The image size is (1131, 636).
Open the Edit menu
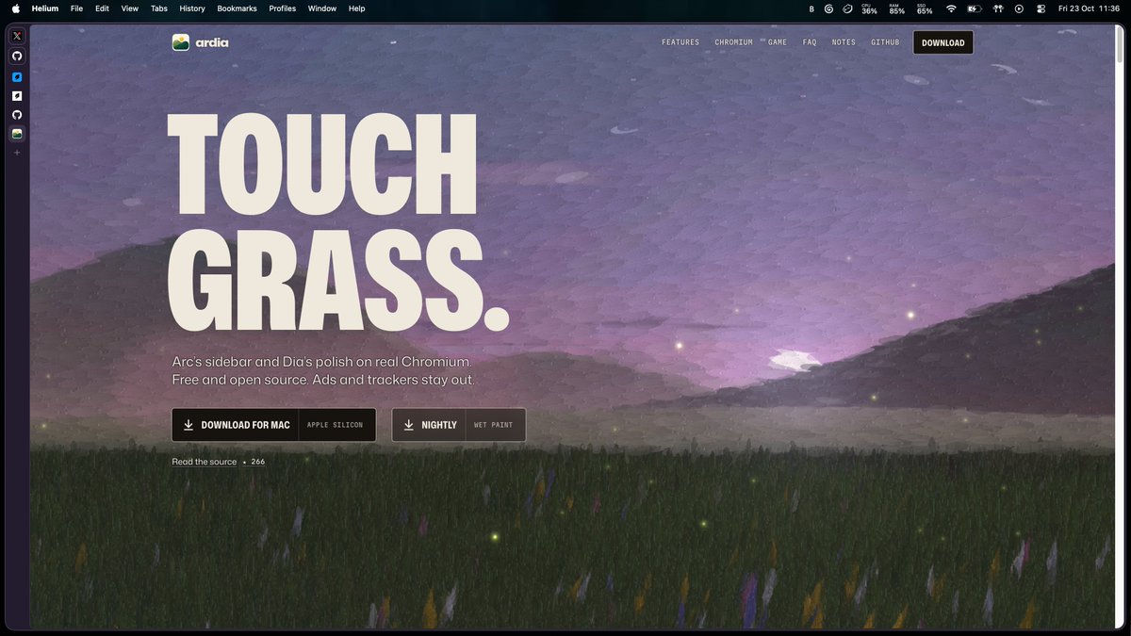[102, 8]
